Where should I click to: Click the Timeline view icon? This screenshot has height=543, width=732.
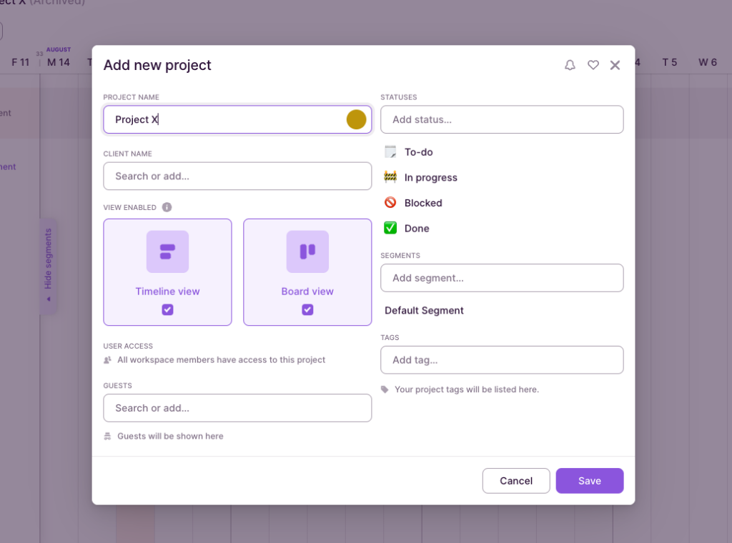167,251
